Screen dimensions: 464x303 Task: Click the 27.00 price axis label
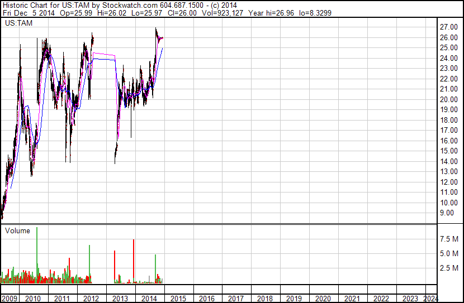tap(449, 27)
